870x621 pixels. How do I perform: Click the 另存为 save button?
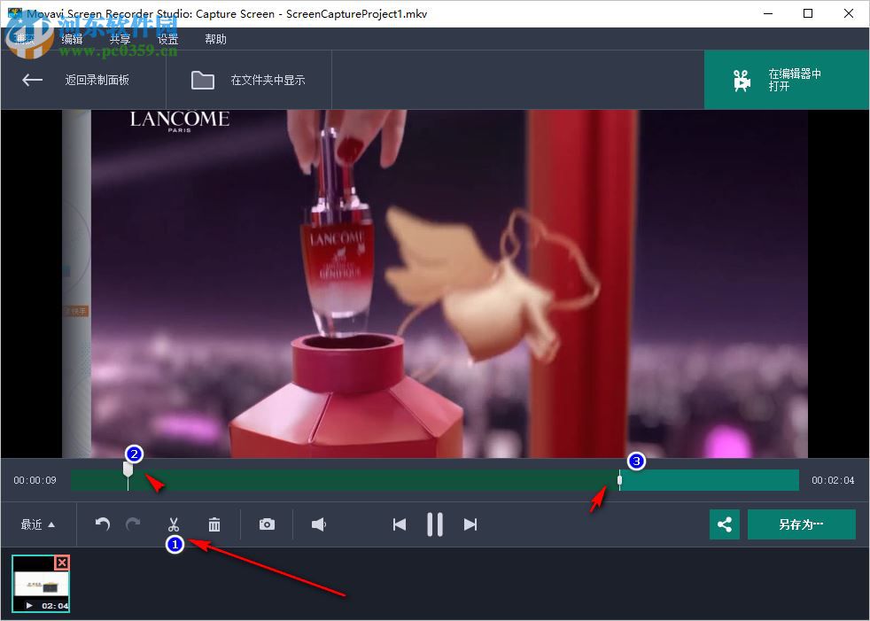(802, 524)
